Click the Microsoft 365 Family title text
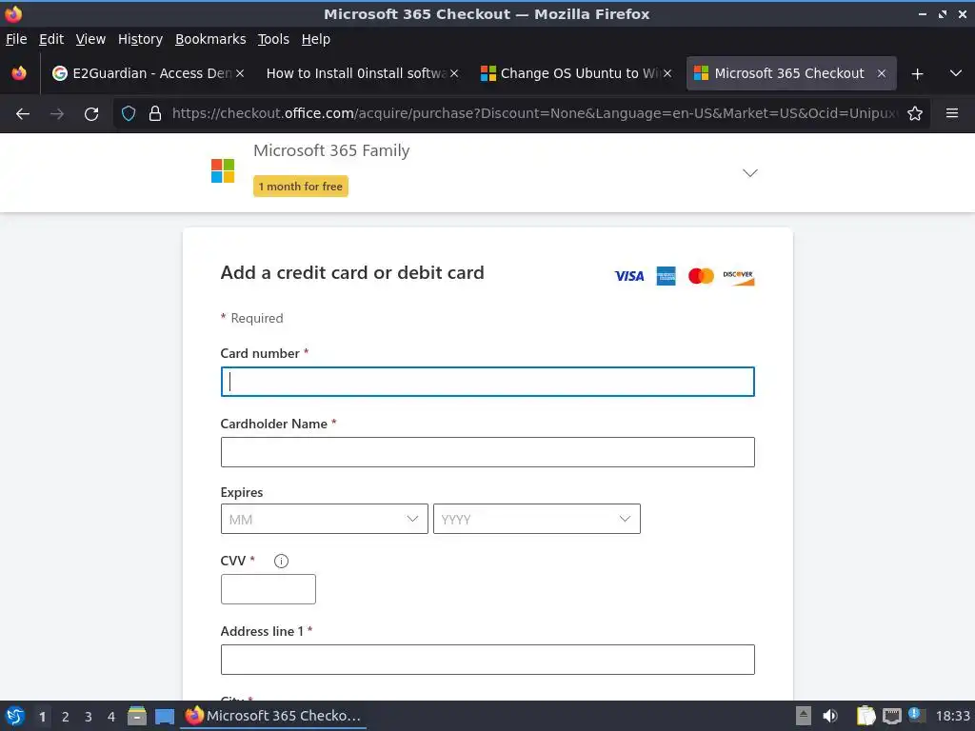The height and width of the screenshot is (731, 975). click(x=331, y=150)
